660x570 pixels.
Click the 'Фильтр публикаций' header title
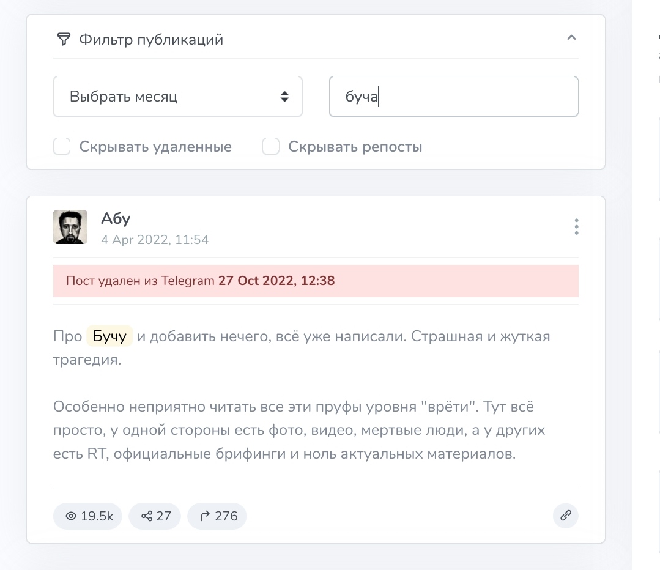[151, 40]
